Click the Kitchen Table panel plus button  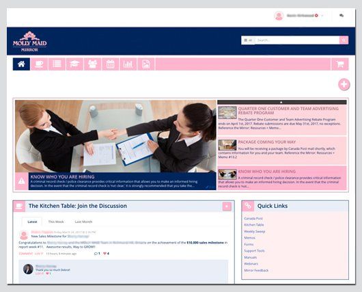[227, 207]
